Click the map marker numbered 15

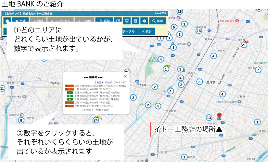click(x=179, y=11)
